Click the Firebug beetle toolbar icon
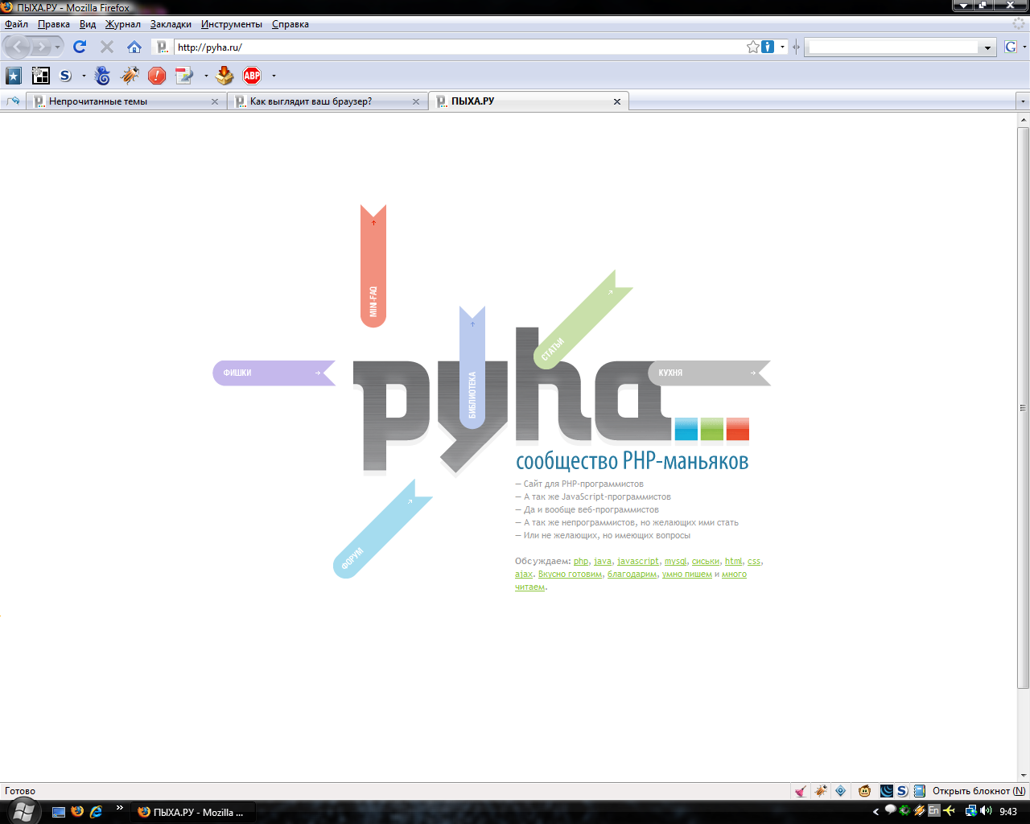 130,76
